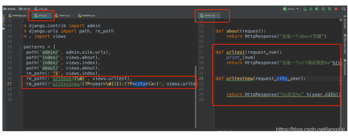Screen dimensions: 348x136
Task: Toggle the Database tool window
Action: [x=345, y=67]
